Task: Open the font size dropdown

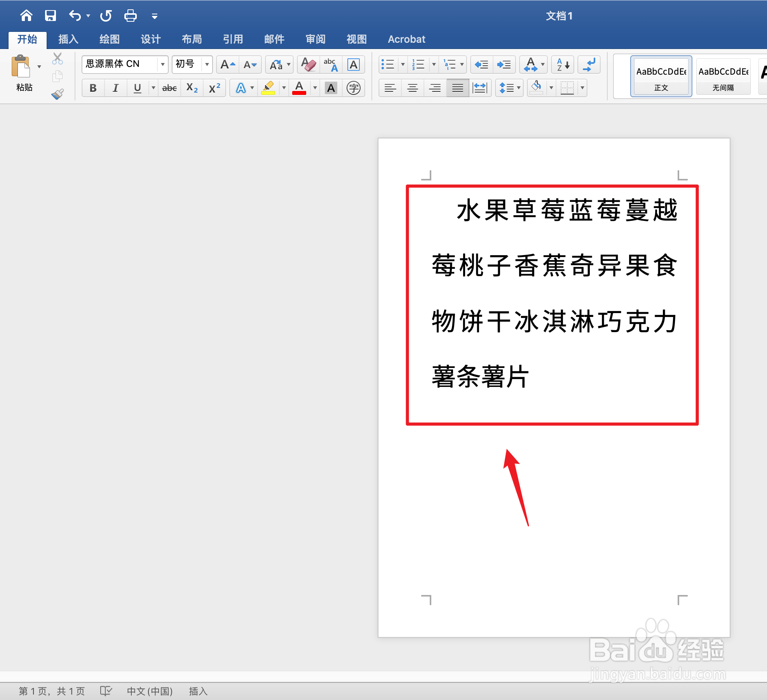Action: (206, 65)
